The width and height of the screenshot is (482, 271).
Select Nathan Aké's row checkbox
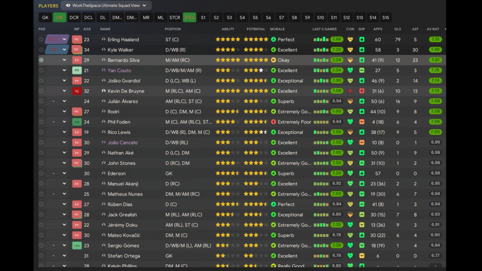(x=41, y=153)
